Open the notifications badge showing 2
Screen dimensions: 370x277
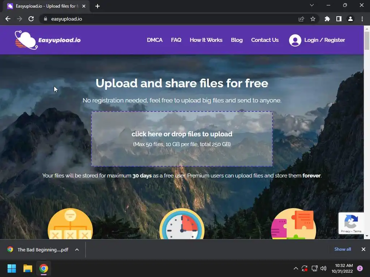[x=360, y=268]
